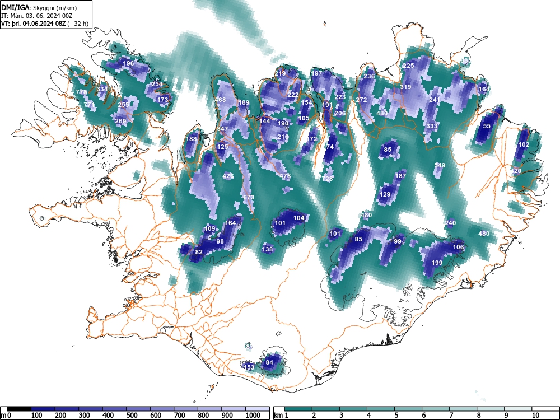Click visibility value 236 on the map
The height and width of the screenshot is (420, 560).
tap(369, 76)
